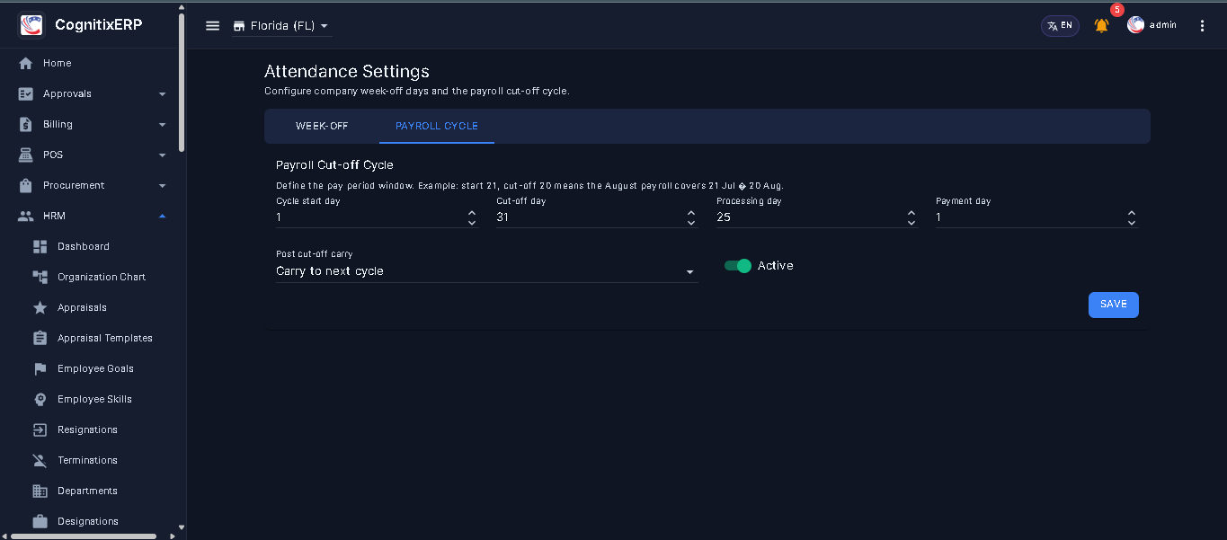
Task: Expand the POS menu arrow
Action: point(163,155)
